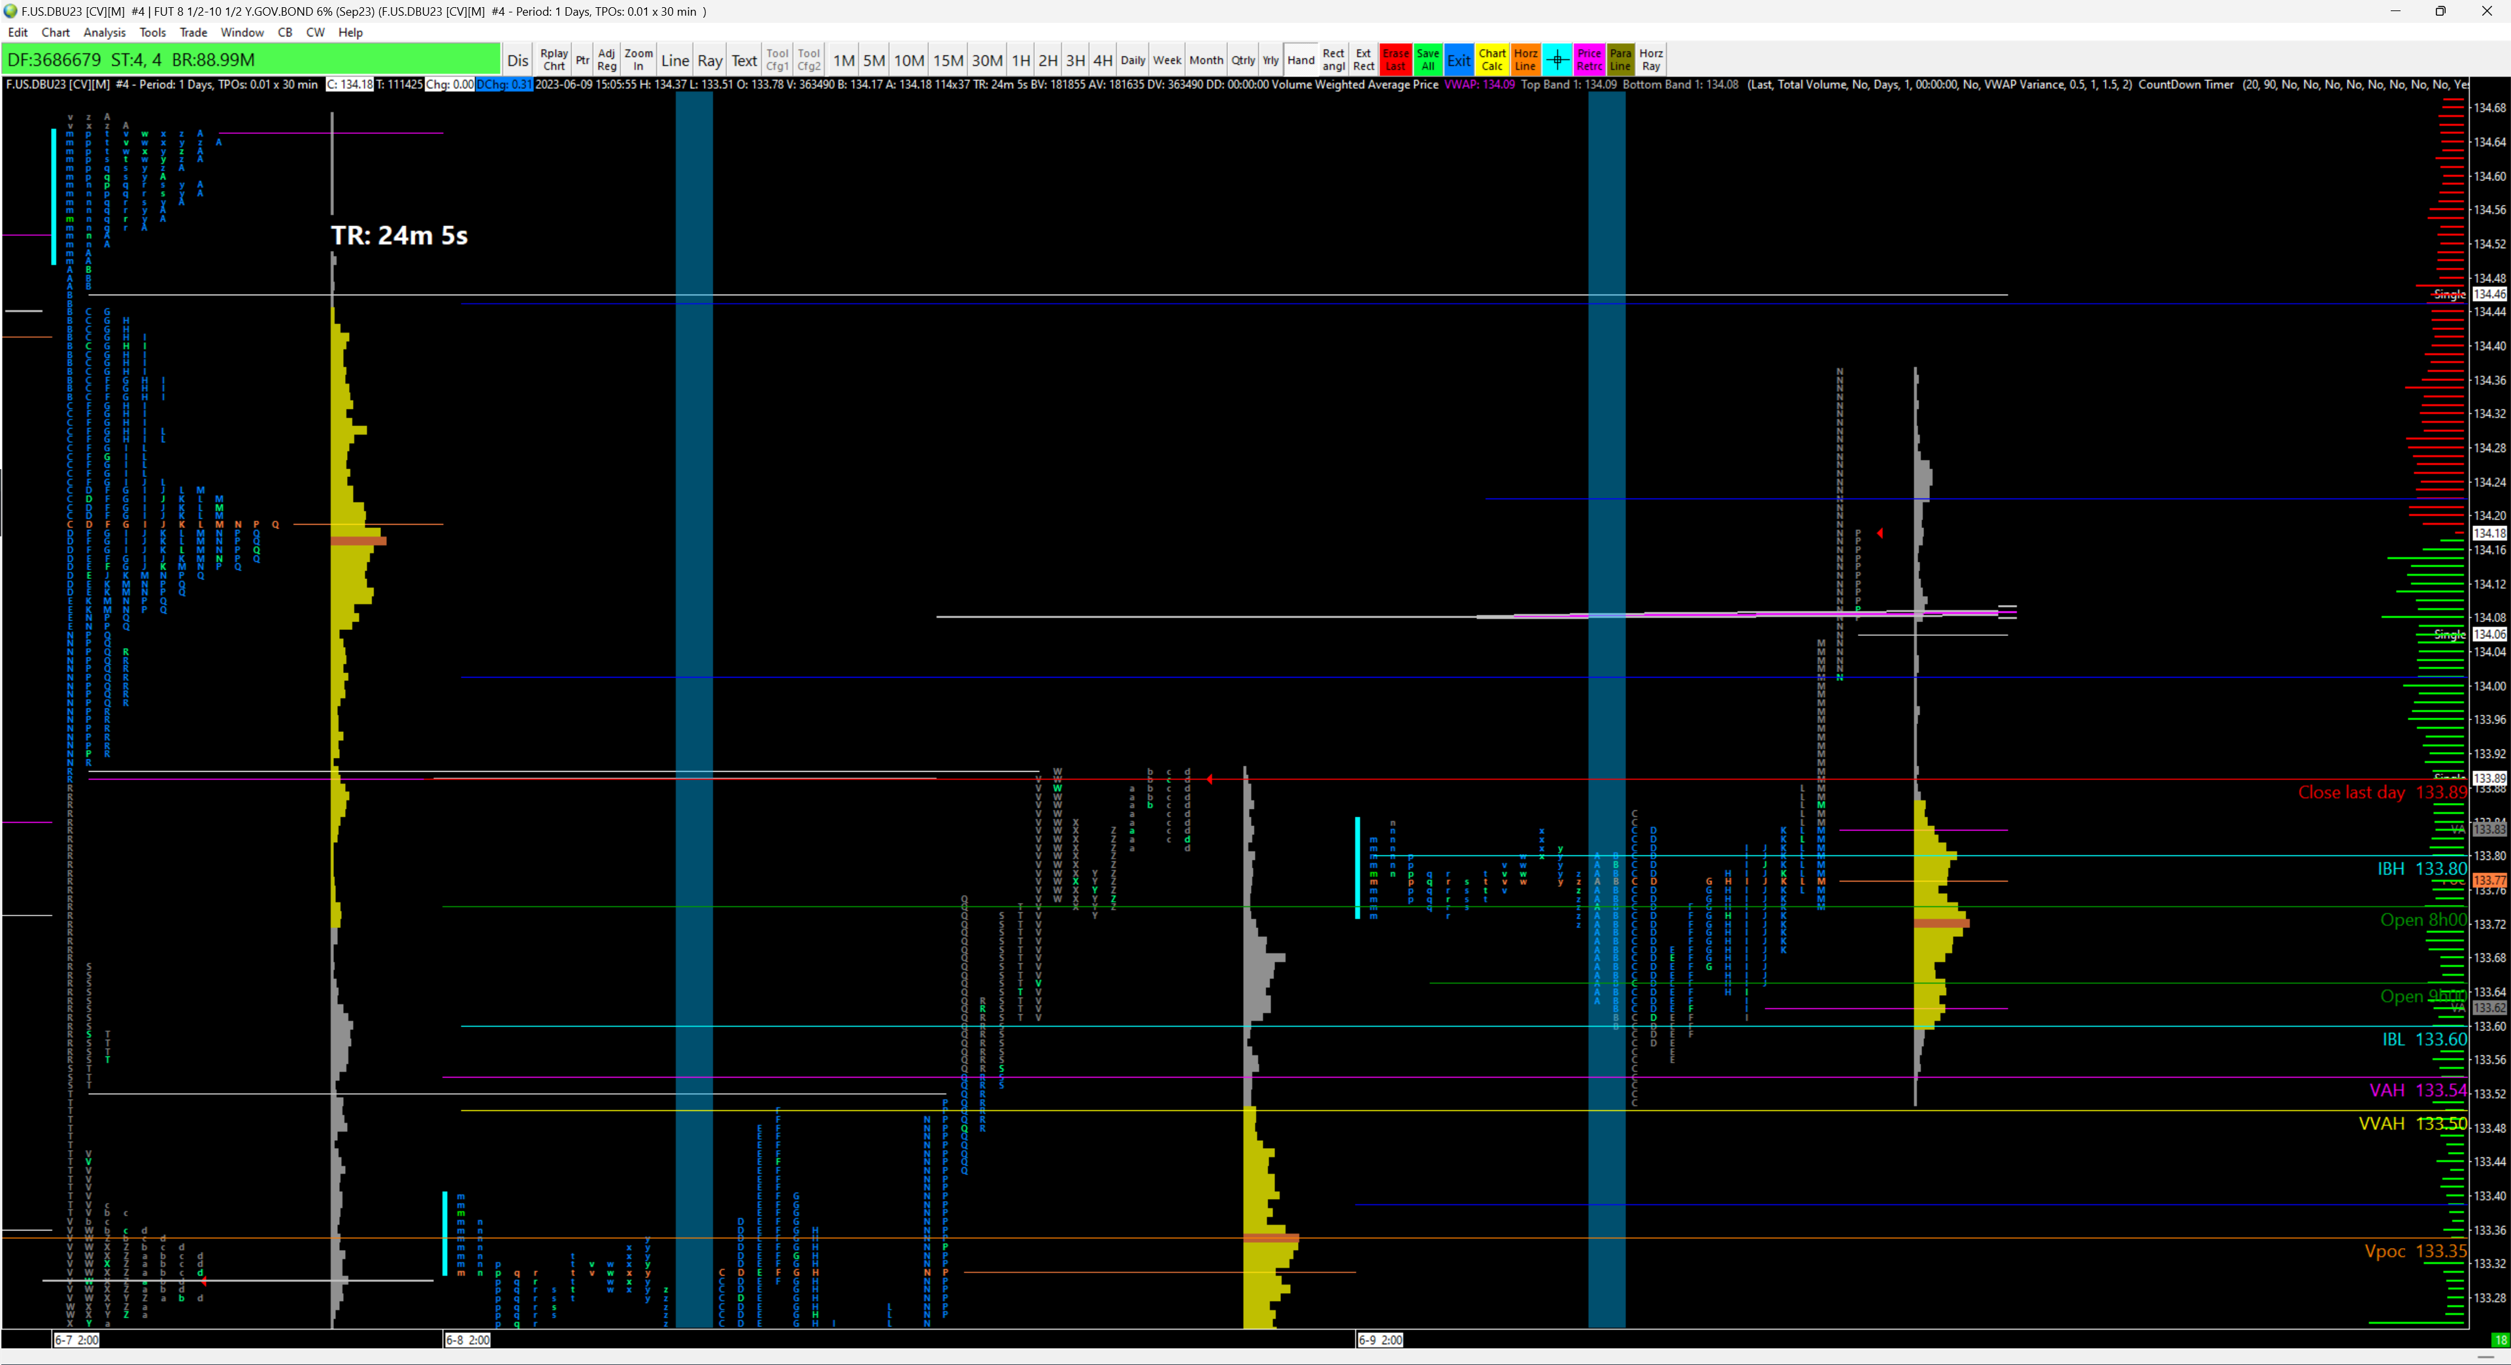This screenshot has width=2511, height=1365.
Task: Click the green Save All button
Action: pyautogui.click(x=1427, y=59)
